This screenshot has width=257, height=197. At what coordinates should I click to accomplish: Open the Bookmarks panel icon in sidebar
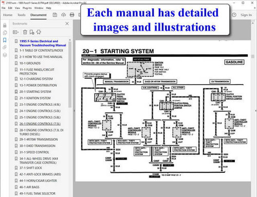(5, 40)
